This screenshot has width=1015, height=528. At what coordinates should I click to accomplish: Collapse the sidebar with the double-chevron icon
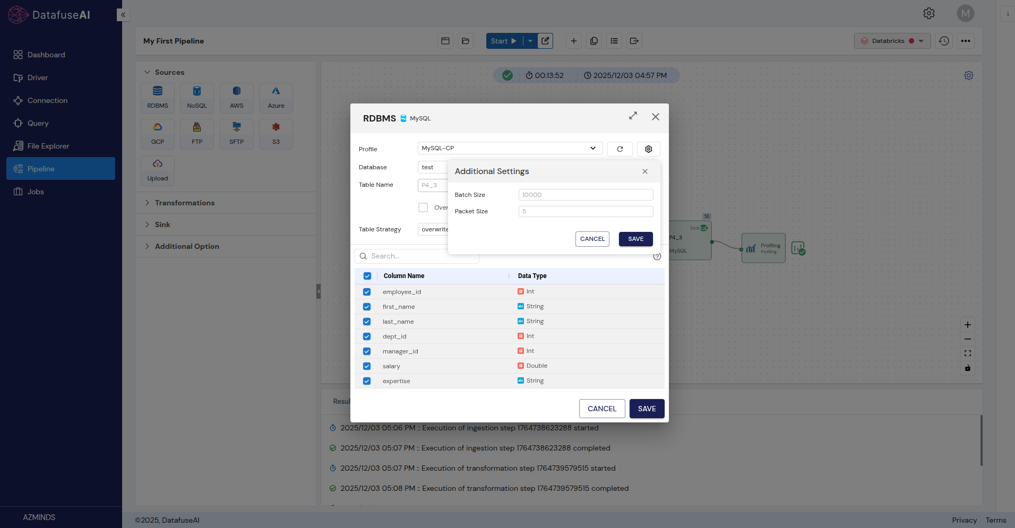123,15
